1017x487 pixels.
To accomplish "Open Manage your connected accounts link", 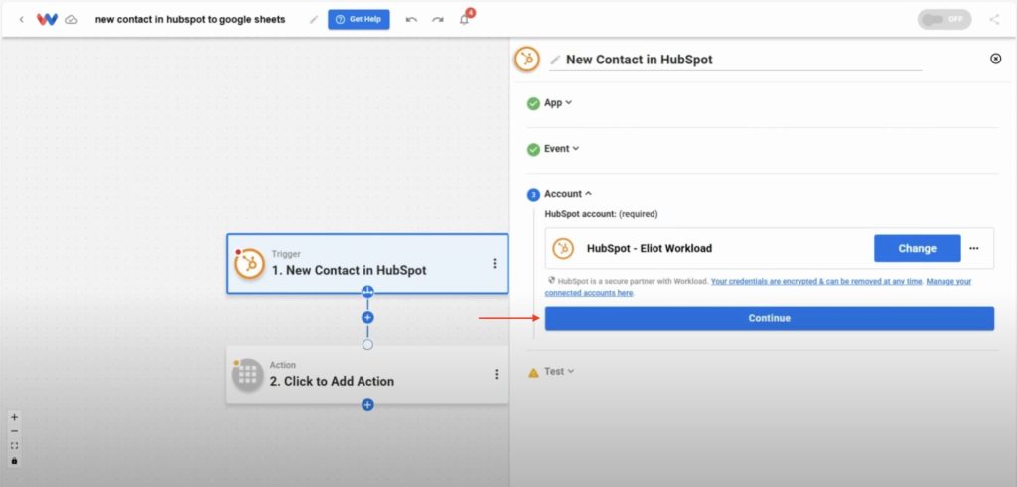I will tap(758, 287).
